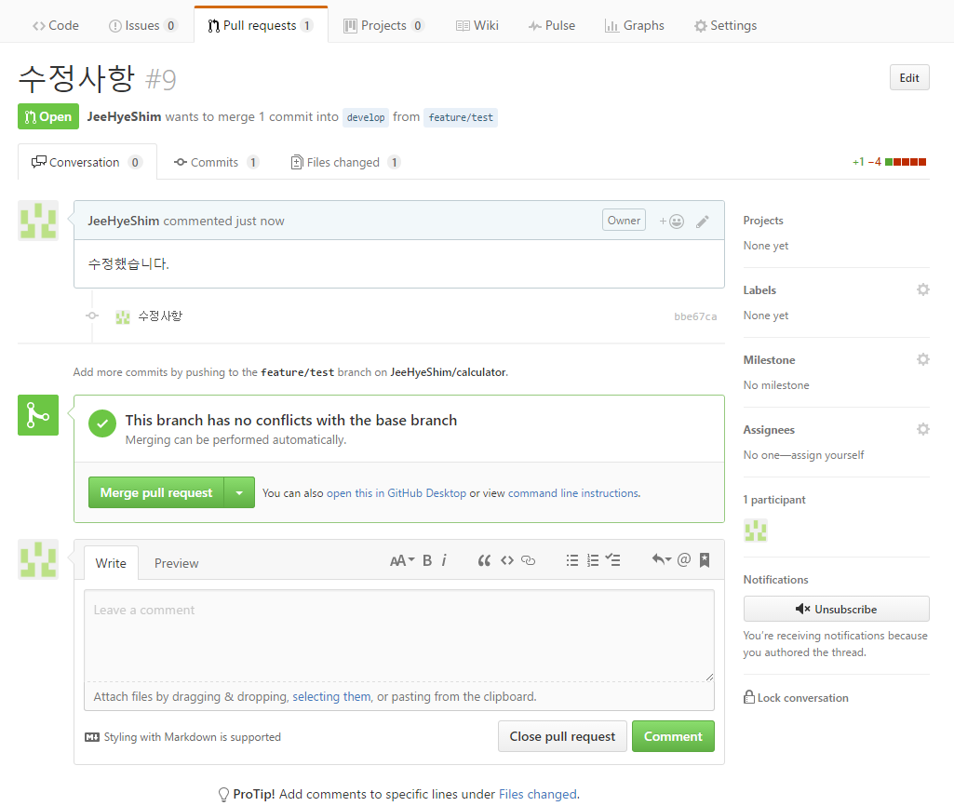Open the author avatar beside the first comment
This screenshot has width=954, height=806.
point(38,221)
